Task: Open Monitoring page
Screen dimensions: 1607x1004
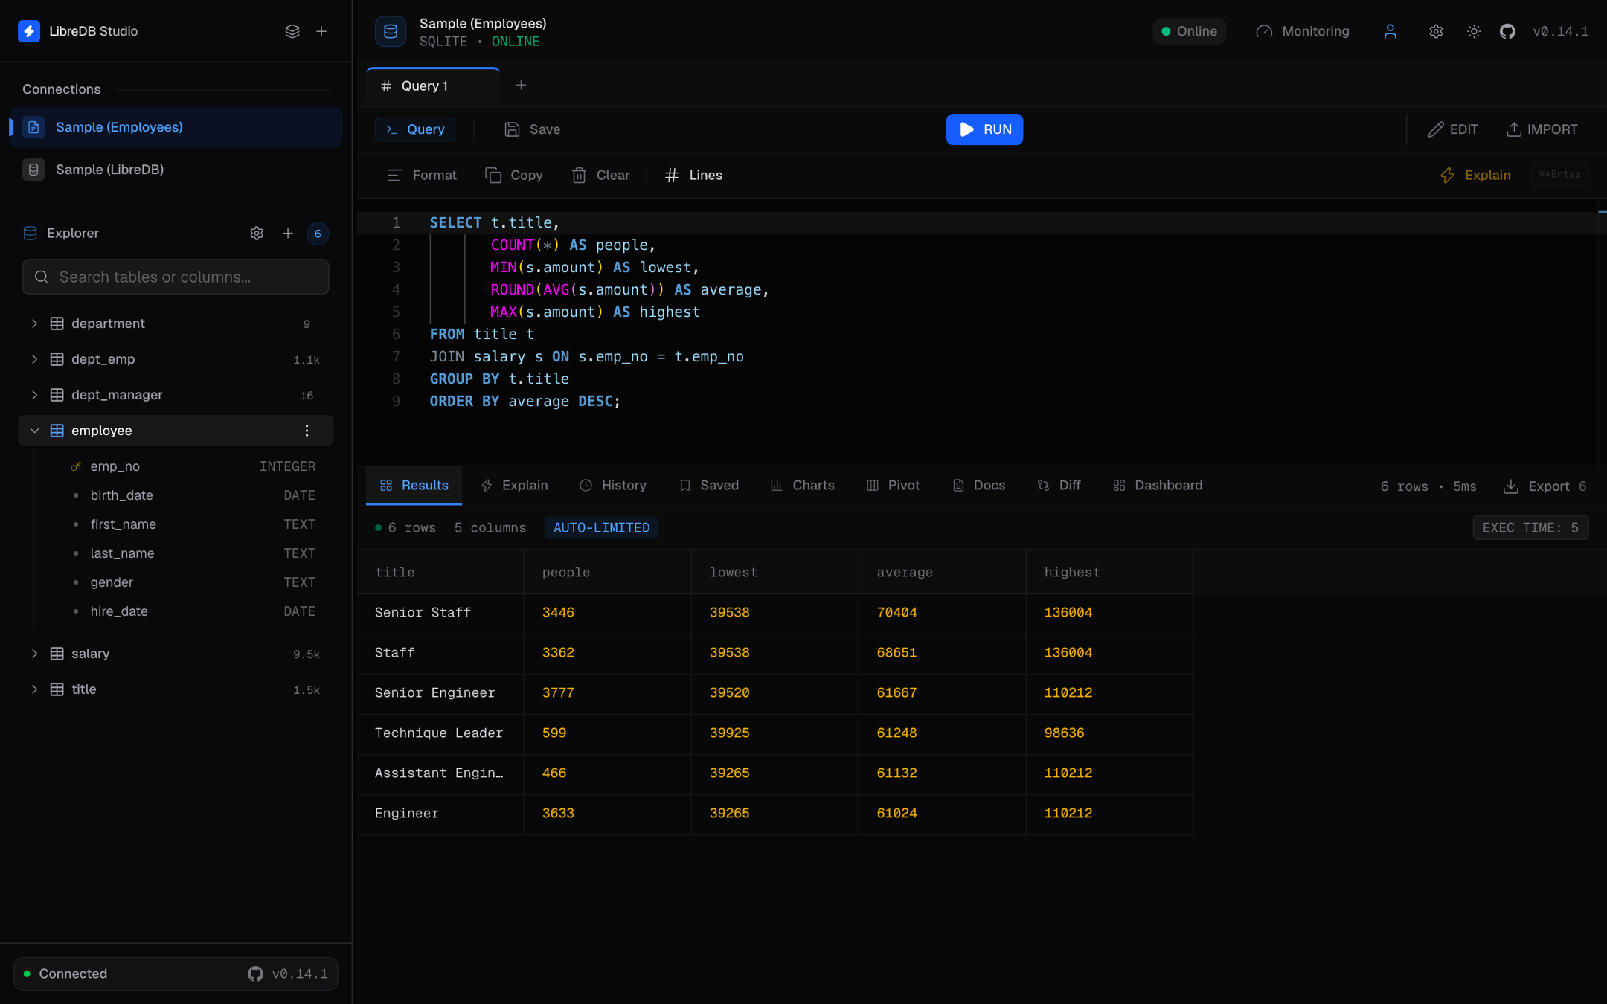Action: (1302, 31)
